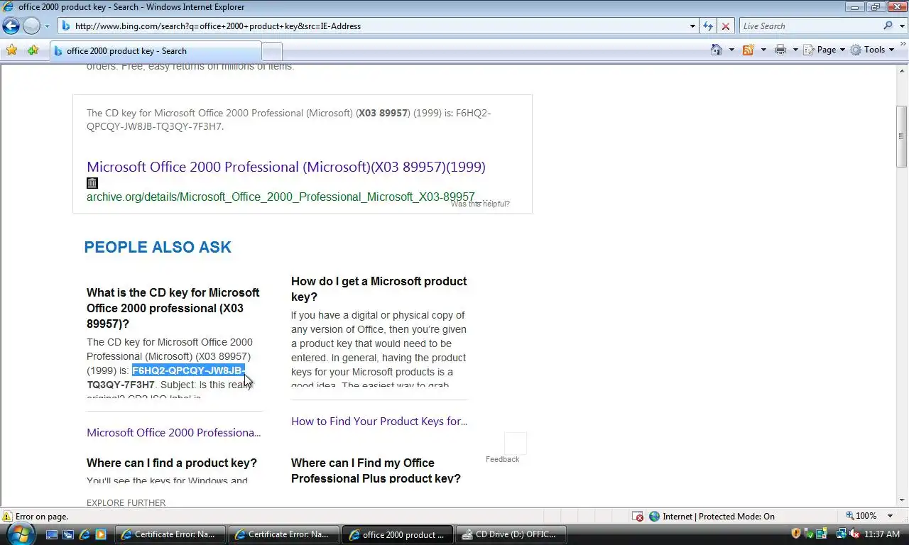Click the Print icon
The image size is (909, 545).
pos(780,50)
